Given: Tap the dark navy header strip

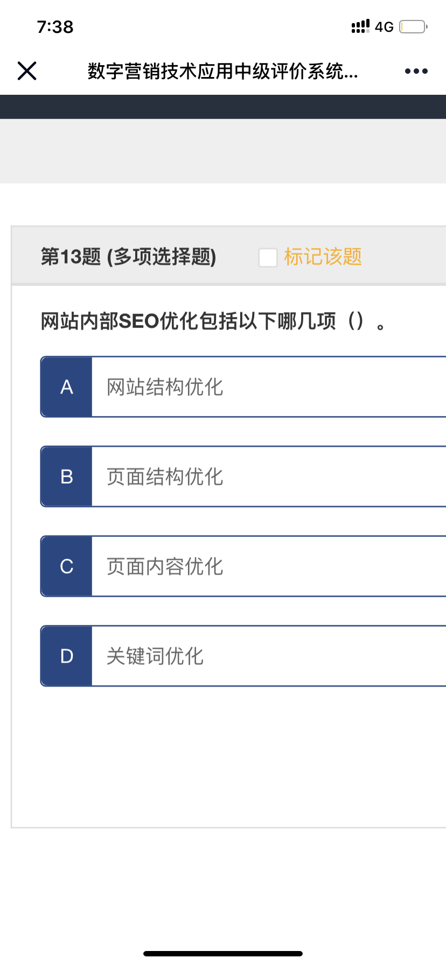Looking at the screenshot, I should (x=223, y=107).
